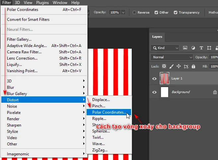This screenshot has height=160, width=218.
Task: Choose Twirl distort filter
Action: 109,137
